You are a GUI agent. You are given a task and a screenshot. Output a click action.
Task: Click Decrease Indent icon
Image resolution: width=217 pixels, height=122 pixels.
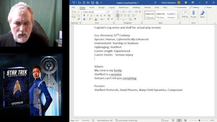(x=136, y=12)
